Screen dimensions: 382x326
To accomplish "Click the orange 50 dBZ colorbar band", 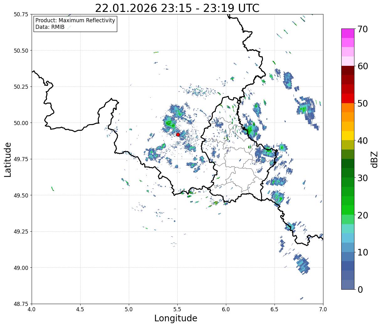I will pyautogui.click(x=348, y=108).
